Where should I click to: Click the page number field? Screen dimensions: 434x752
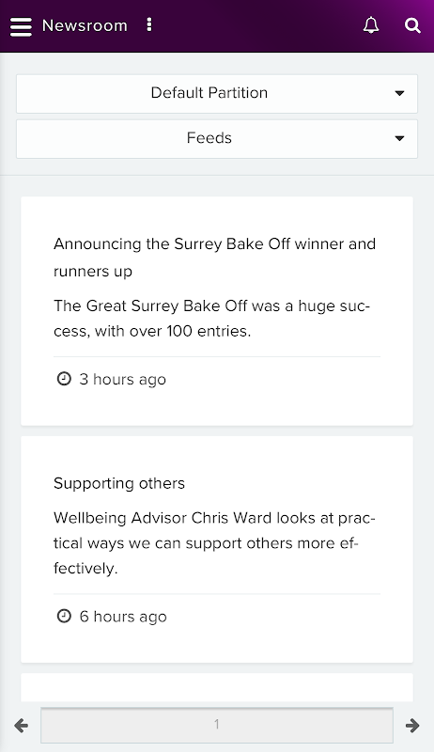tap(217, 725)
